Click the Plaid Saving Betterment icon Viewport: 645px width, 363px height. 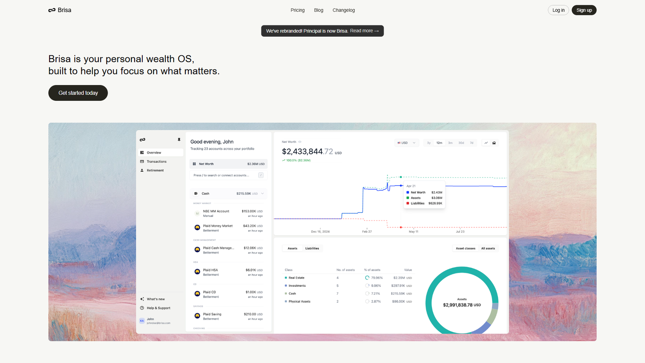(x=197, y=316)
